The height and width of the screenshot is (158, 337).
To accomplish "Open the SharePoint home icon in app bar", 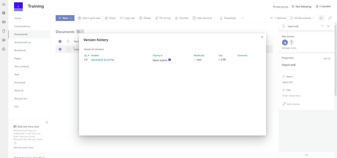I will coord(4,4).
